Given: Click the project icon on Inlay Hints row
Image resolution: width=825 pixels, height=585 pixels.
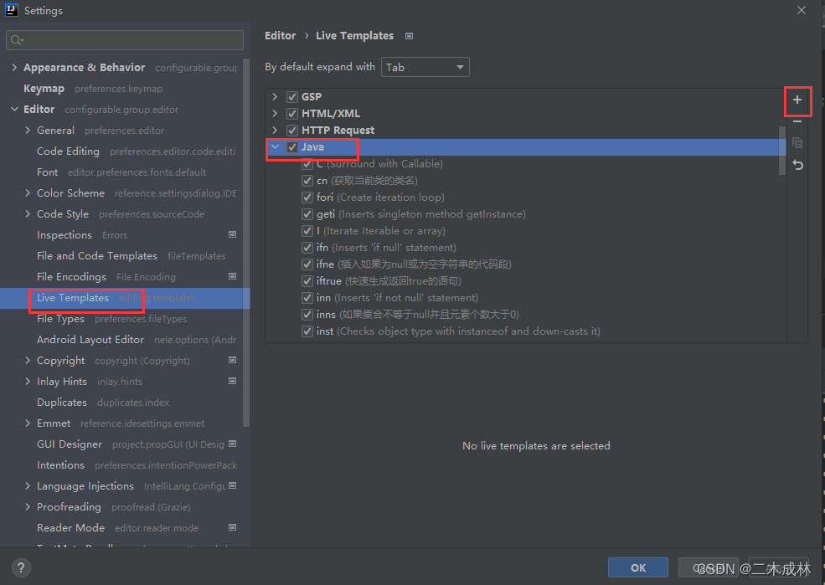Looking at the screenshot, I should [232, 381].
